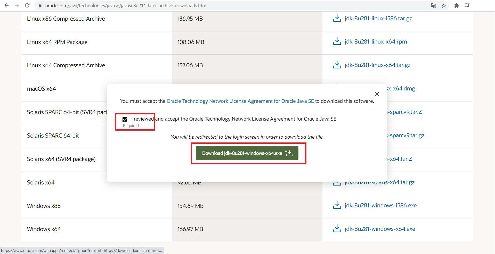Image resolution: width=495 pixels, height=254 pixels.
Task: Go forward in browser history
Action: tap(17, 5)
